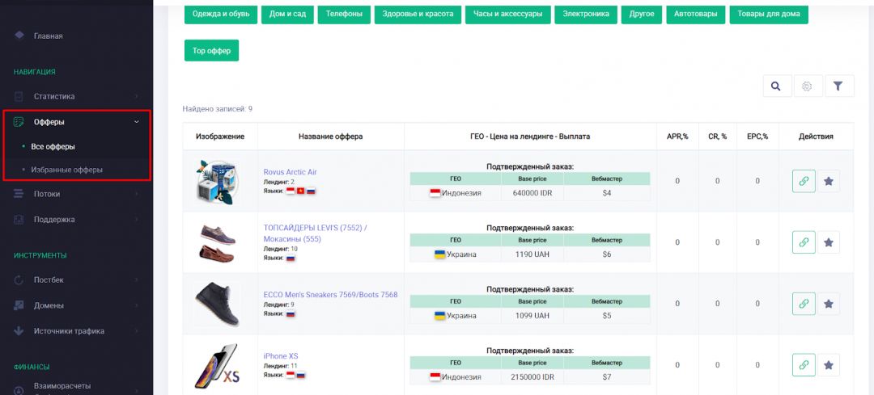
Task: Star the ТОПСАЙДЕРЫ LEVI'S offer
Action: pyautogui.click(x=829, y=242)
